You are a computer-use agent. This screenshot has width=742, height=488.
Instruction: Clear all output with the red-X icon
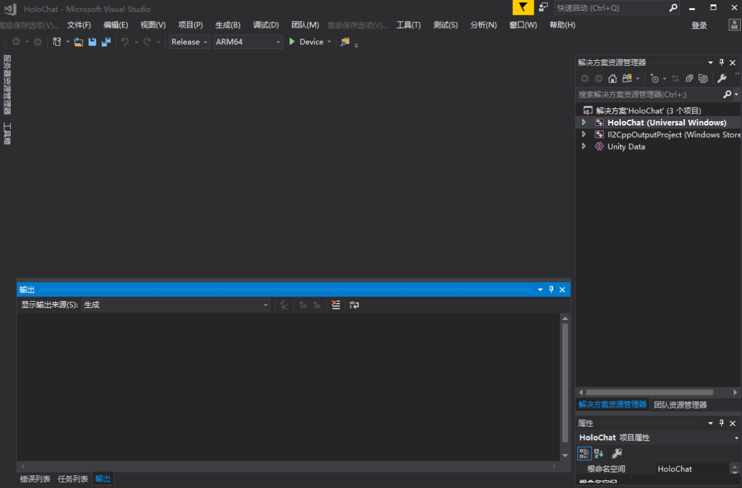click(x=336, y=305)
